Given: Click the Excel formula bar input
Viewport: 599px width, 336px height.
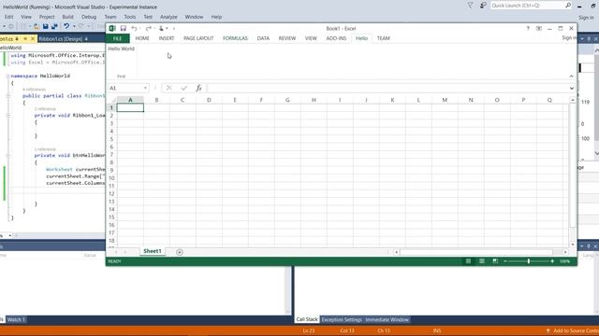Looking at the screenshot, I should 387,88.
